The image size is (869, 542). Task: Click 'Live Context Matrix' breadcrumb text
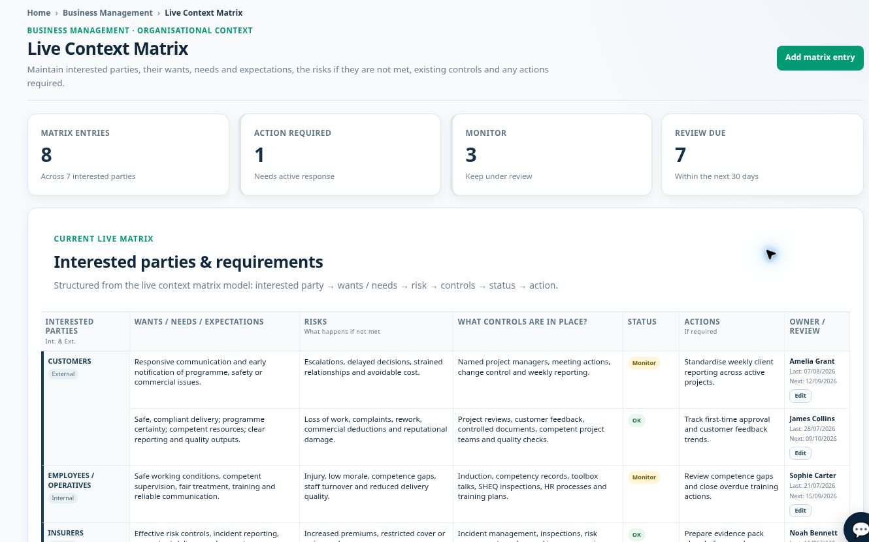point(204,12)
